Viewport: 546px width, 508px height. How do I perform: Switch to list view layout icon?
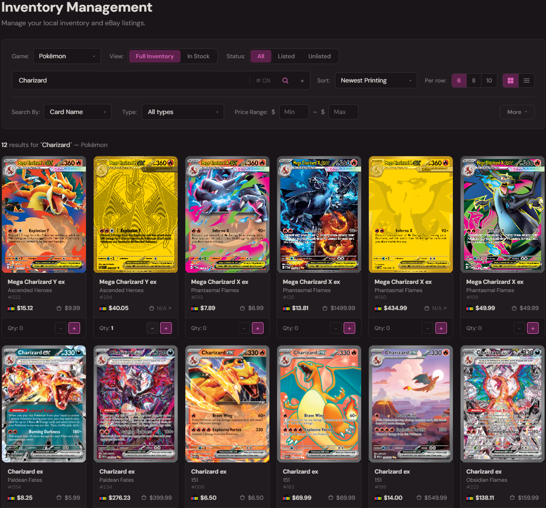pos(527,81)
